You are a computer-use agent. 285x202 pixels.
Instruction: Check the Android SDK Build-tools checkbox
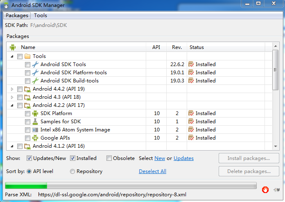coord(27,81)
